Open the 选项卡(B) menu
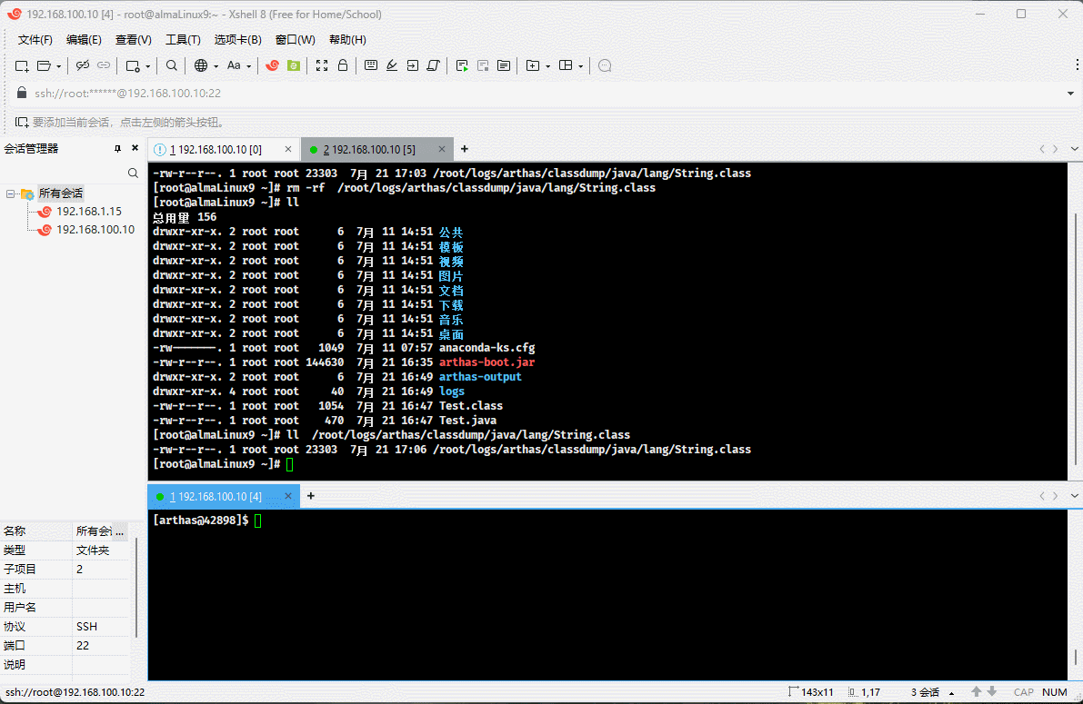Screen dimensions: 1083x704 click(x=237, y=39)
